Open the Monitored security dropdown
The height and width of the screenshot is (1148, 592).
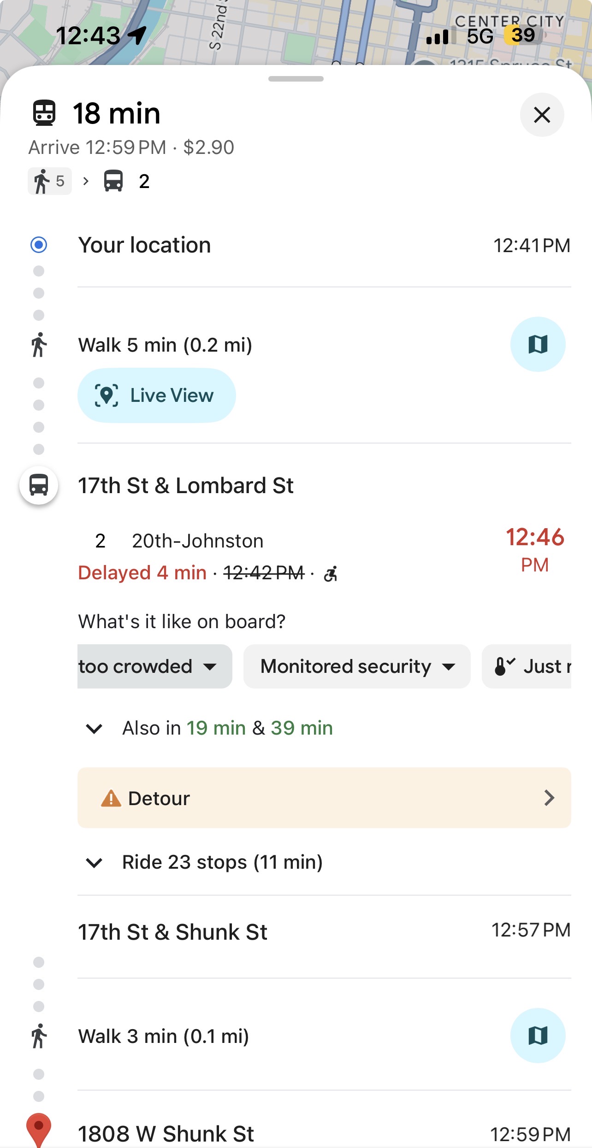(357, 666)
